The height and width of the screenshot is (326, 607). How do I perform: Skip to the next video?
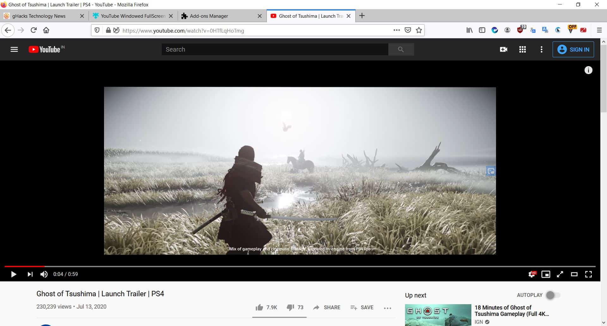pyautogui.click(x=30, y=274)
